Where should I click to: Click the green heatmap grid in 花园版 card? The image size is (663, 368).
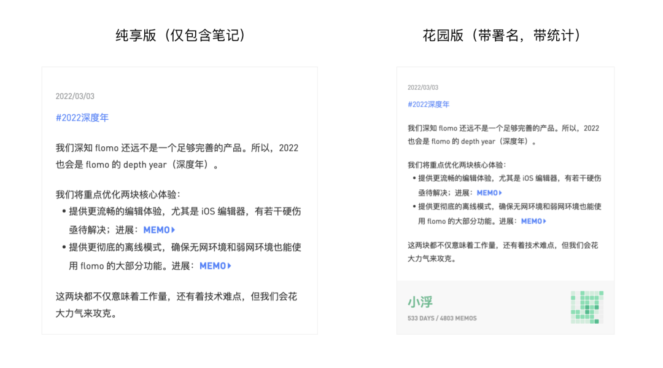pos(587,307)
